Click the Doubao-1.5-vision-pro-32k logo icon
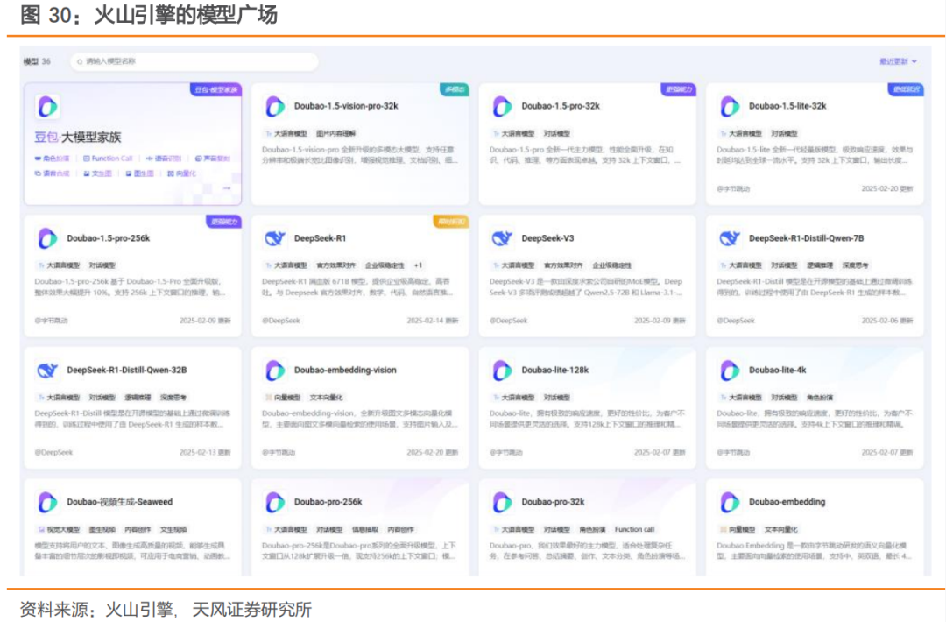The image size is (946, 622). (275, 107)
